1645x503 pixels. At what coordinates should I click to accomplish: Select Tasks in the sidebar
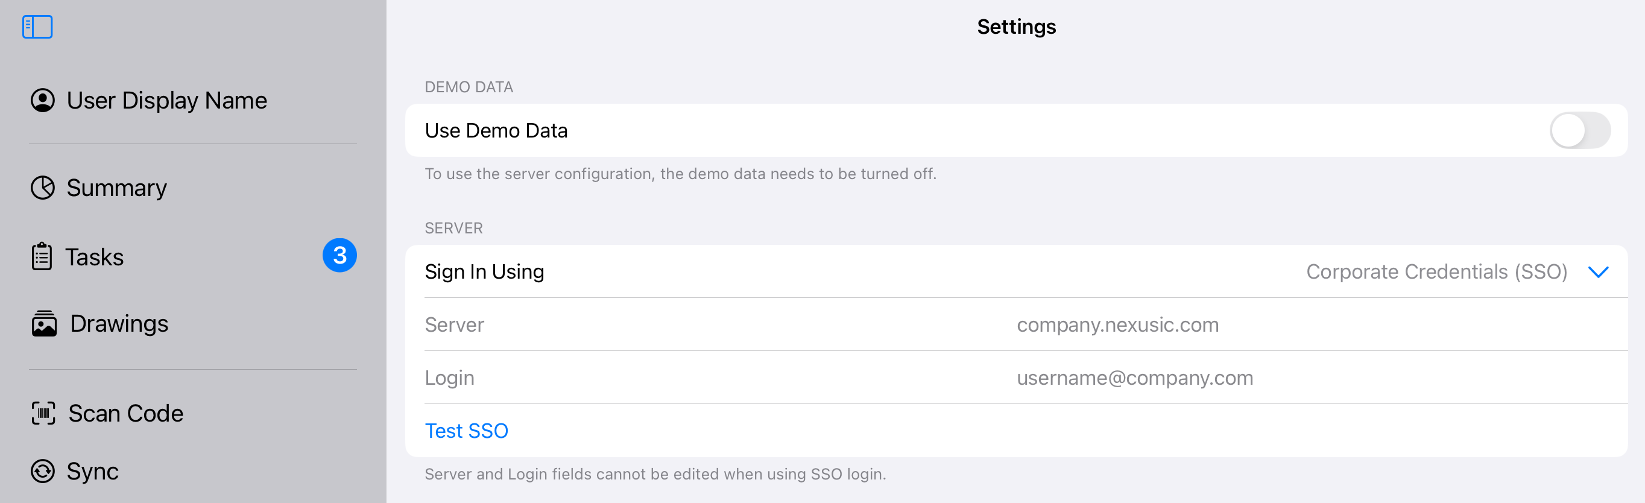point(95,256)
